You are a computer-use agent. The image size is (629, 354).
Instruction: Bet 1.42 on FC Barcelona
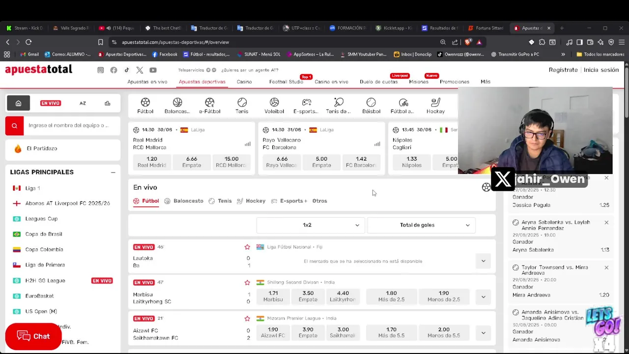361,162
